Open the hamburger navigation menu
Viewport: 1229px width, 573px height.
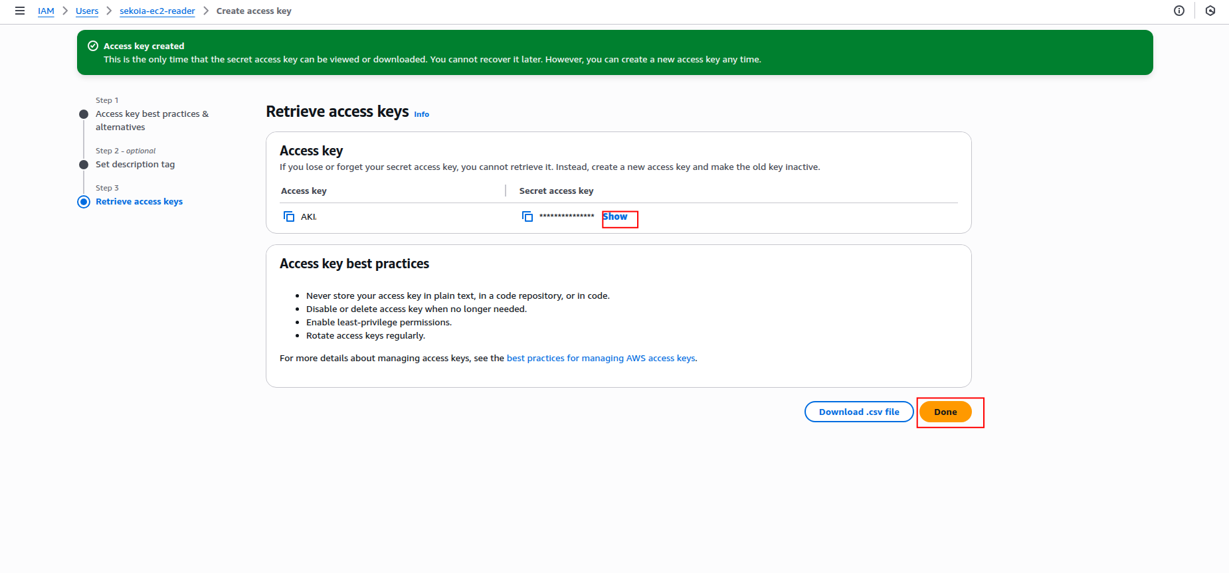pos(20,11)
